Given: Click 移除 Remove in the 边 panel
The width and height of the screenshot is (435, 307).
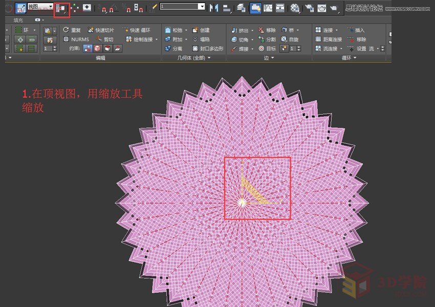Looking at the screenshot, I should [267, 30].
